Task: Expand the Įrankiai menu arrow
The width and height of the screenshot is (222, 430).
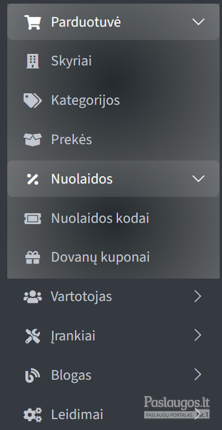Action: click(198, 335)
